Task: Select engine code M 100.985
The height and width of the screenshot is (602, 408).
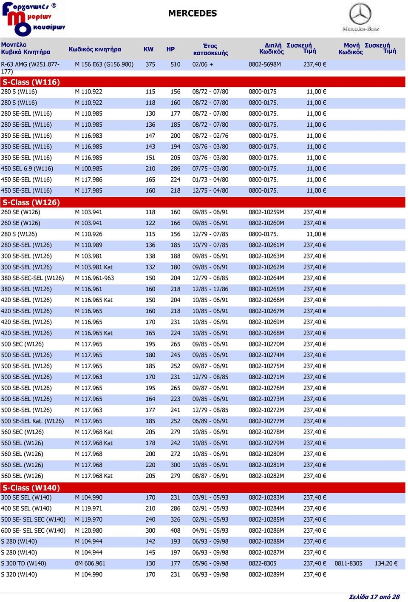Action: (x=88, y=169)
